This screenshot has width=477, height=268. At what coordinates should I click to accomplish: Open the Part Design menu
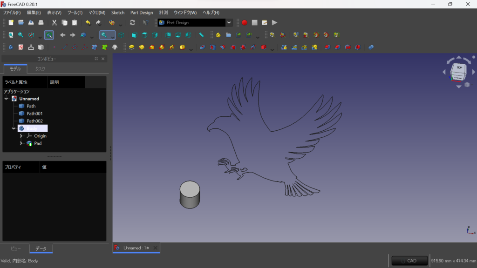tap(142, 13)
